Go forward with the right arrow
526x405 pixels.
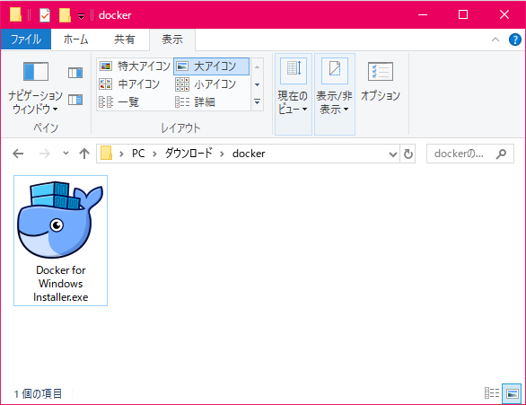45,154
